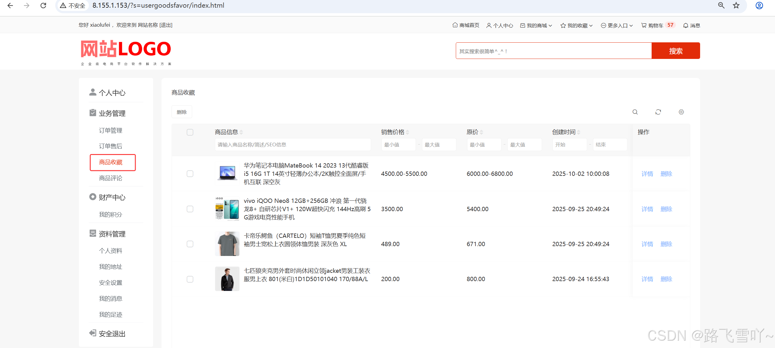This screenshot has height=348, width=775.
Task: Go to 订单管理 in the sidebar
Action: [110, 130]
